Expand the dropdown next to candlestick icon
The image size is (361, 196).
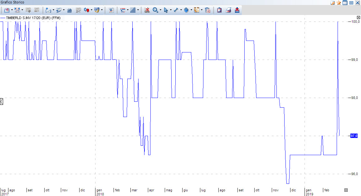[x=91, y=10]
